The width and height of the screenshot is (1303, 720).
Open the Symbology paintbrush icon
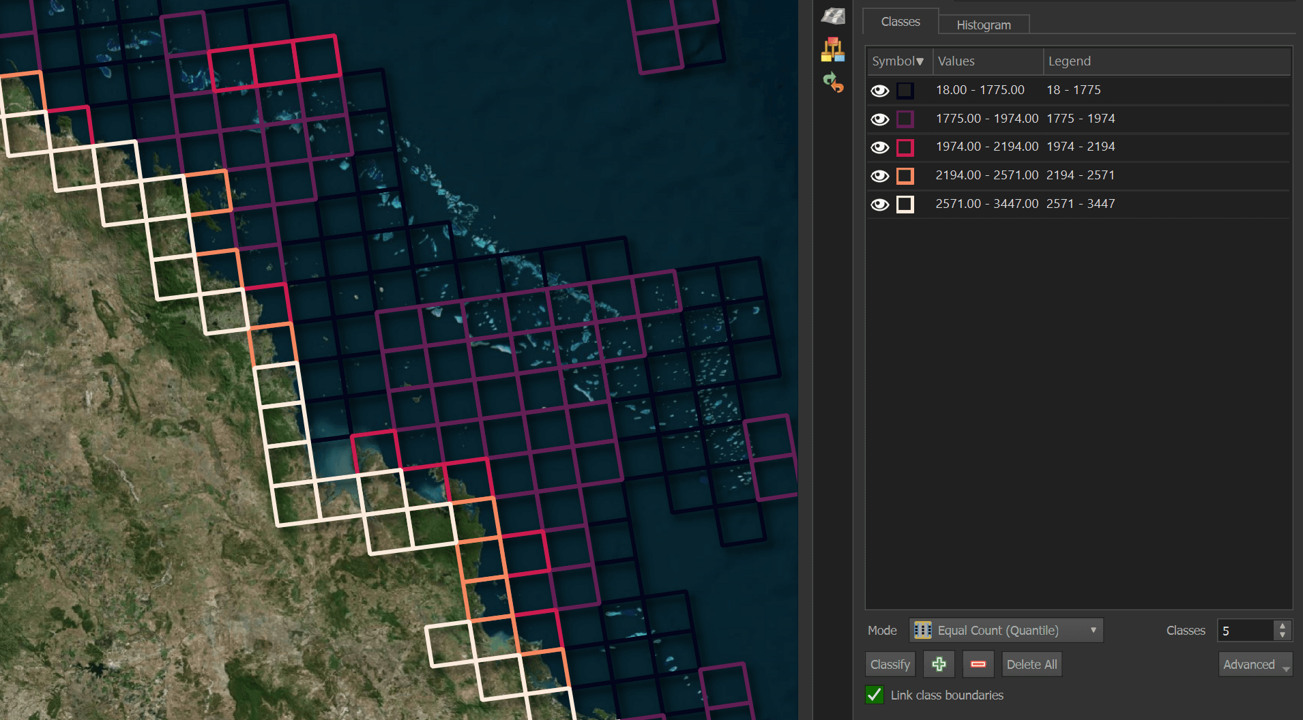(x=833, y=50)
